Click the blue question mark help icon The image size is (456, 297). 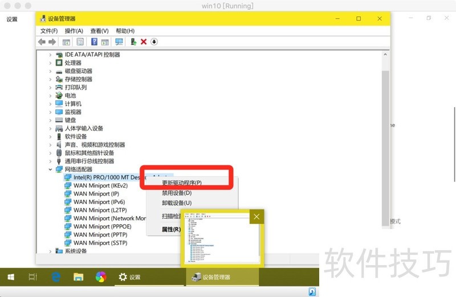pyautogui.click(x=94, y=42)
